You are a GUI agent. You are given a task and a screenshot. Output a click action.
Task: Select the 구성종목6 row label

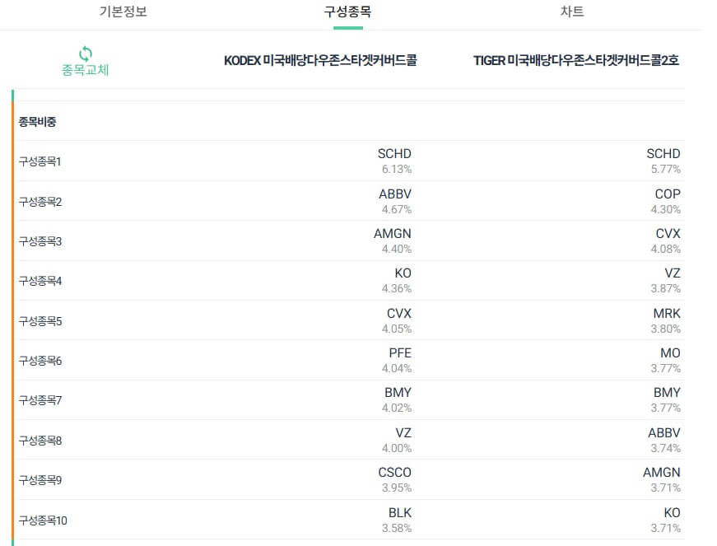(x=40, y=361)
